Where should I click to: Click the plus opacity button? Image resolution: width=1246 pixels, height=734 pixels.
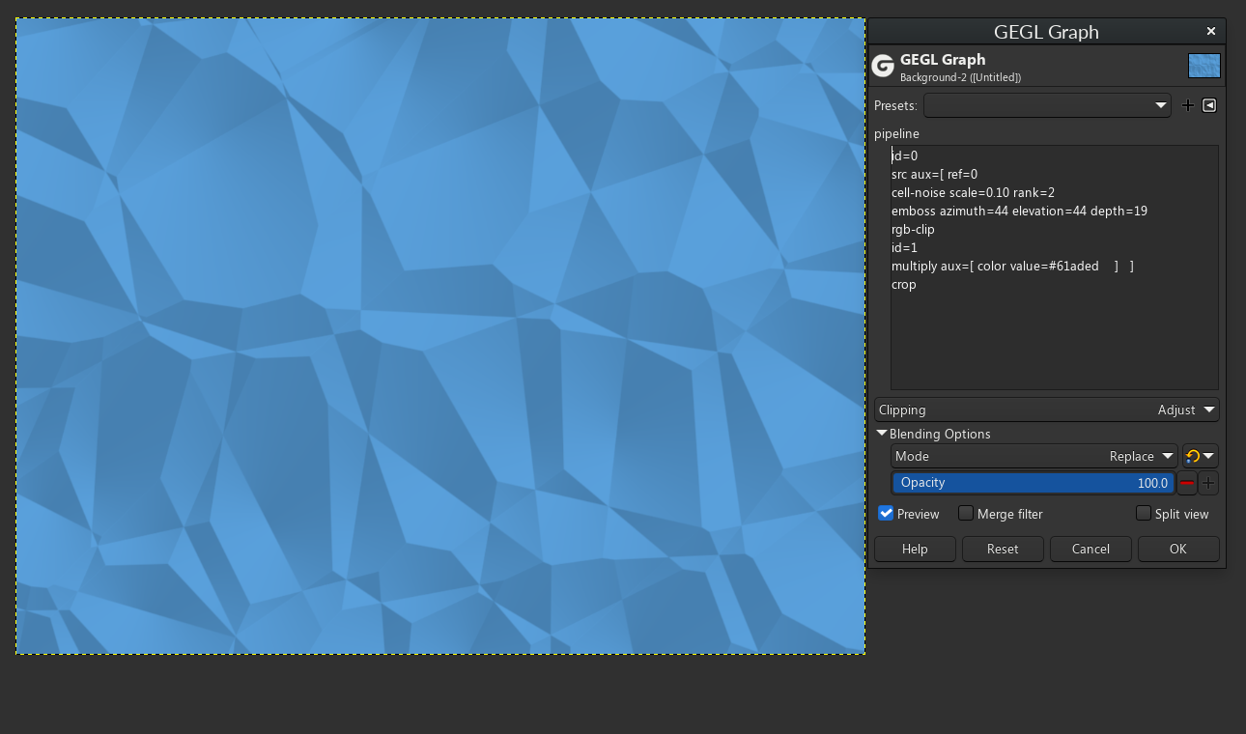click(1208, 483)
